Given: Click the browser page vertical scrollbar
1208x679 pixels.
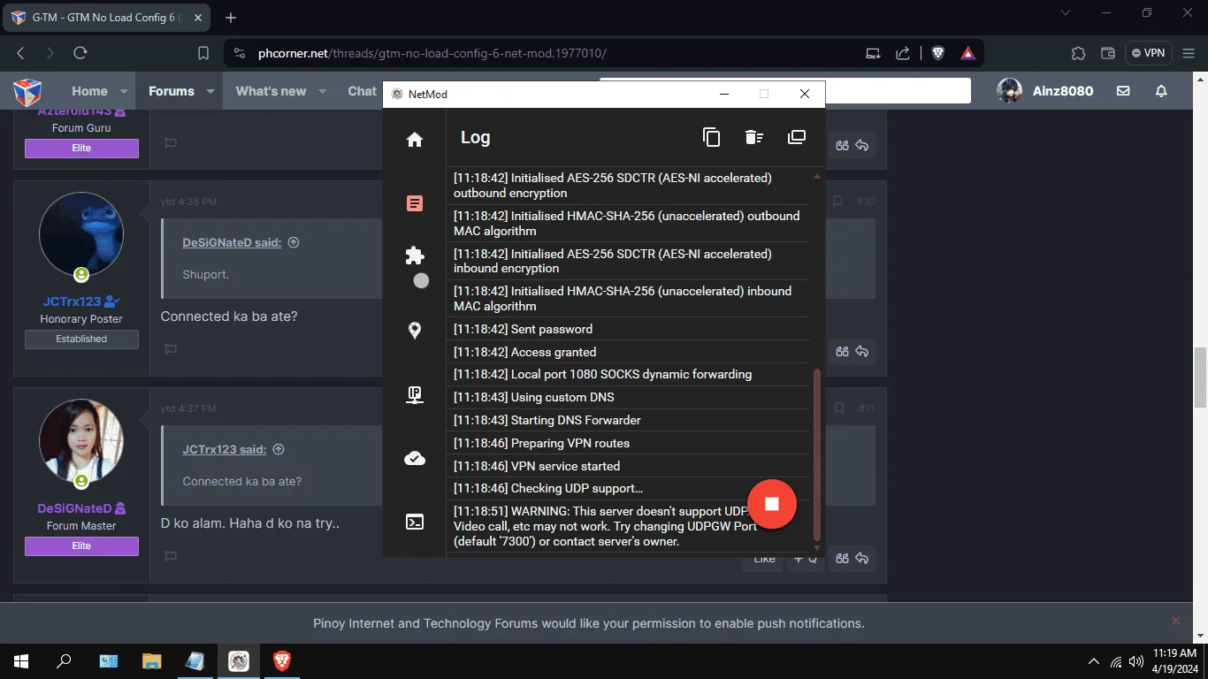Looking at the screenshot, I should (1200, 377).
